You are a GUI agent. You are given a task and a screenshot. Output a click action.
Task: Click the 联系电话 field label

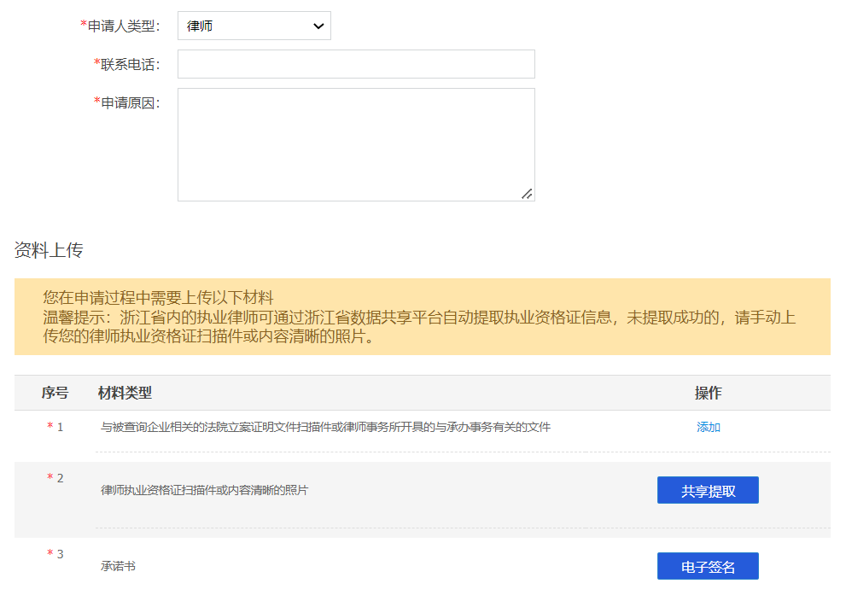[130, 64]
